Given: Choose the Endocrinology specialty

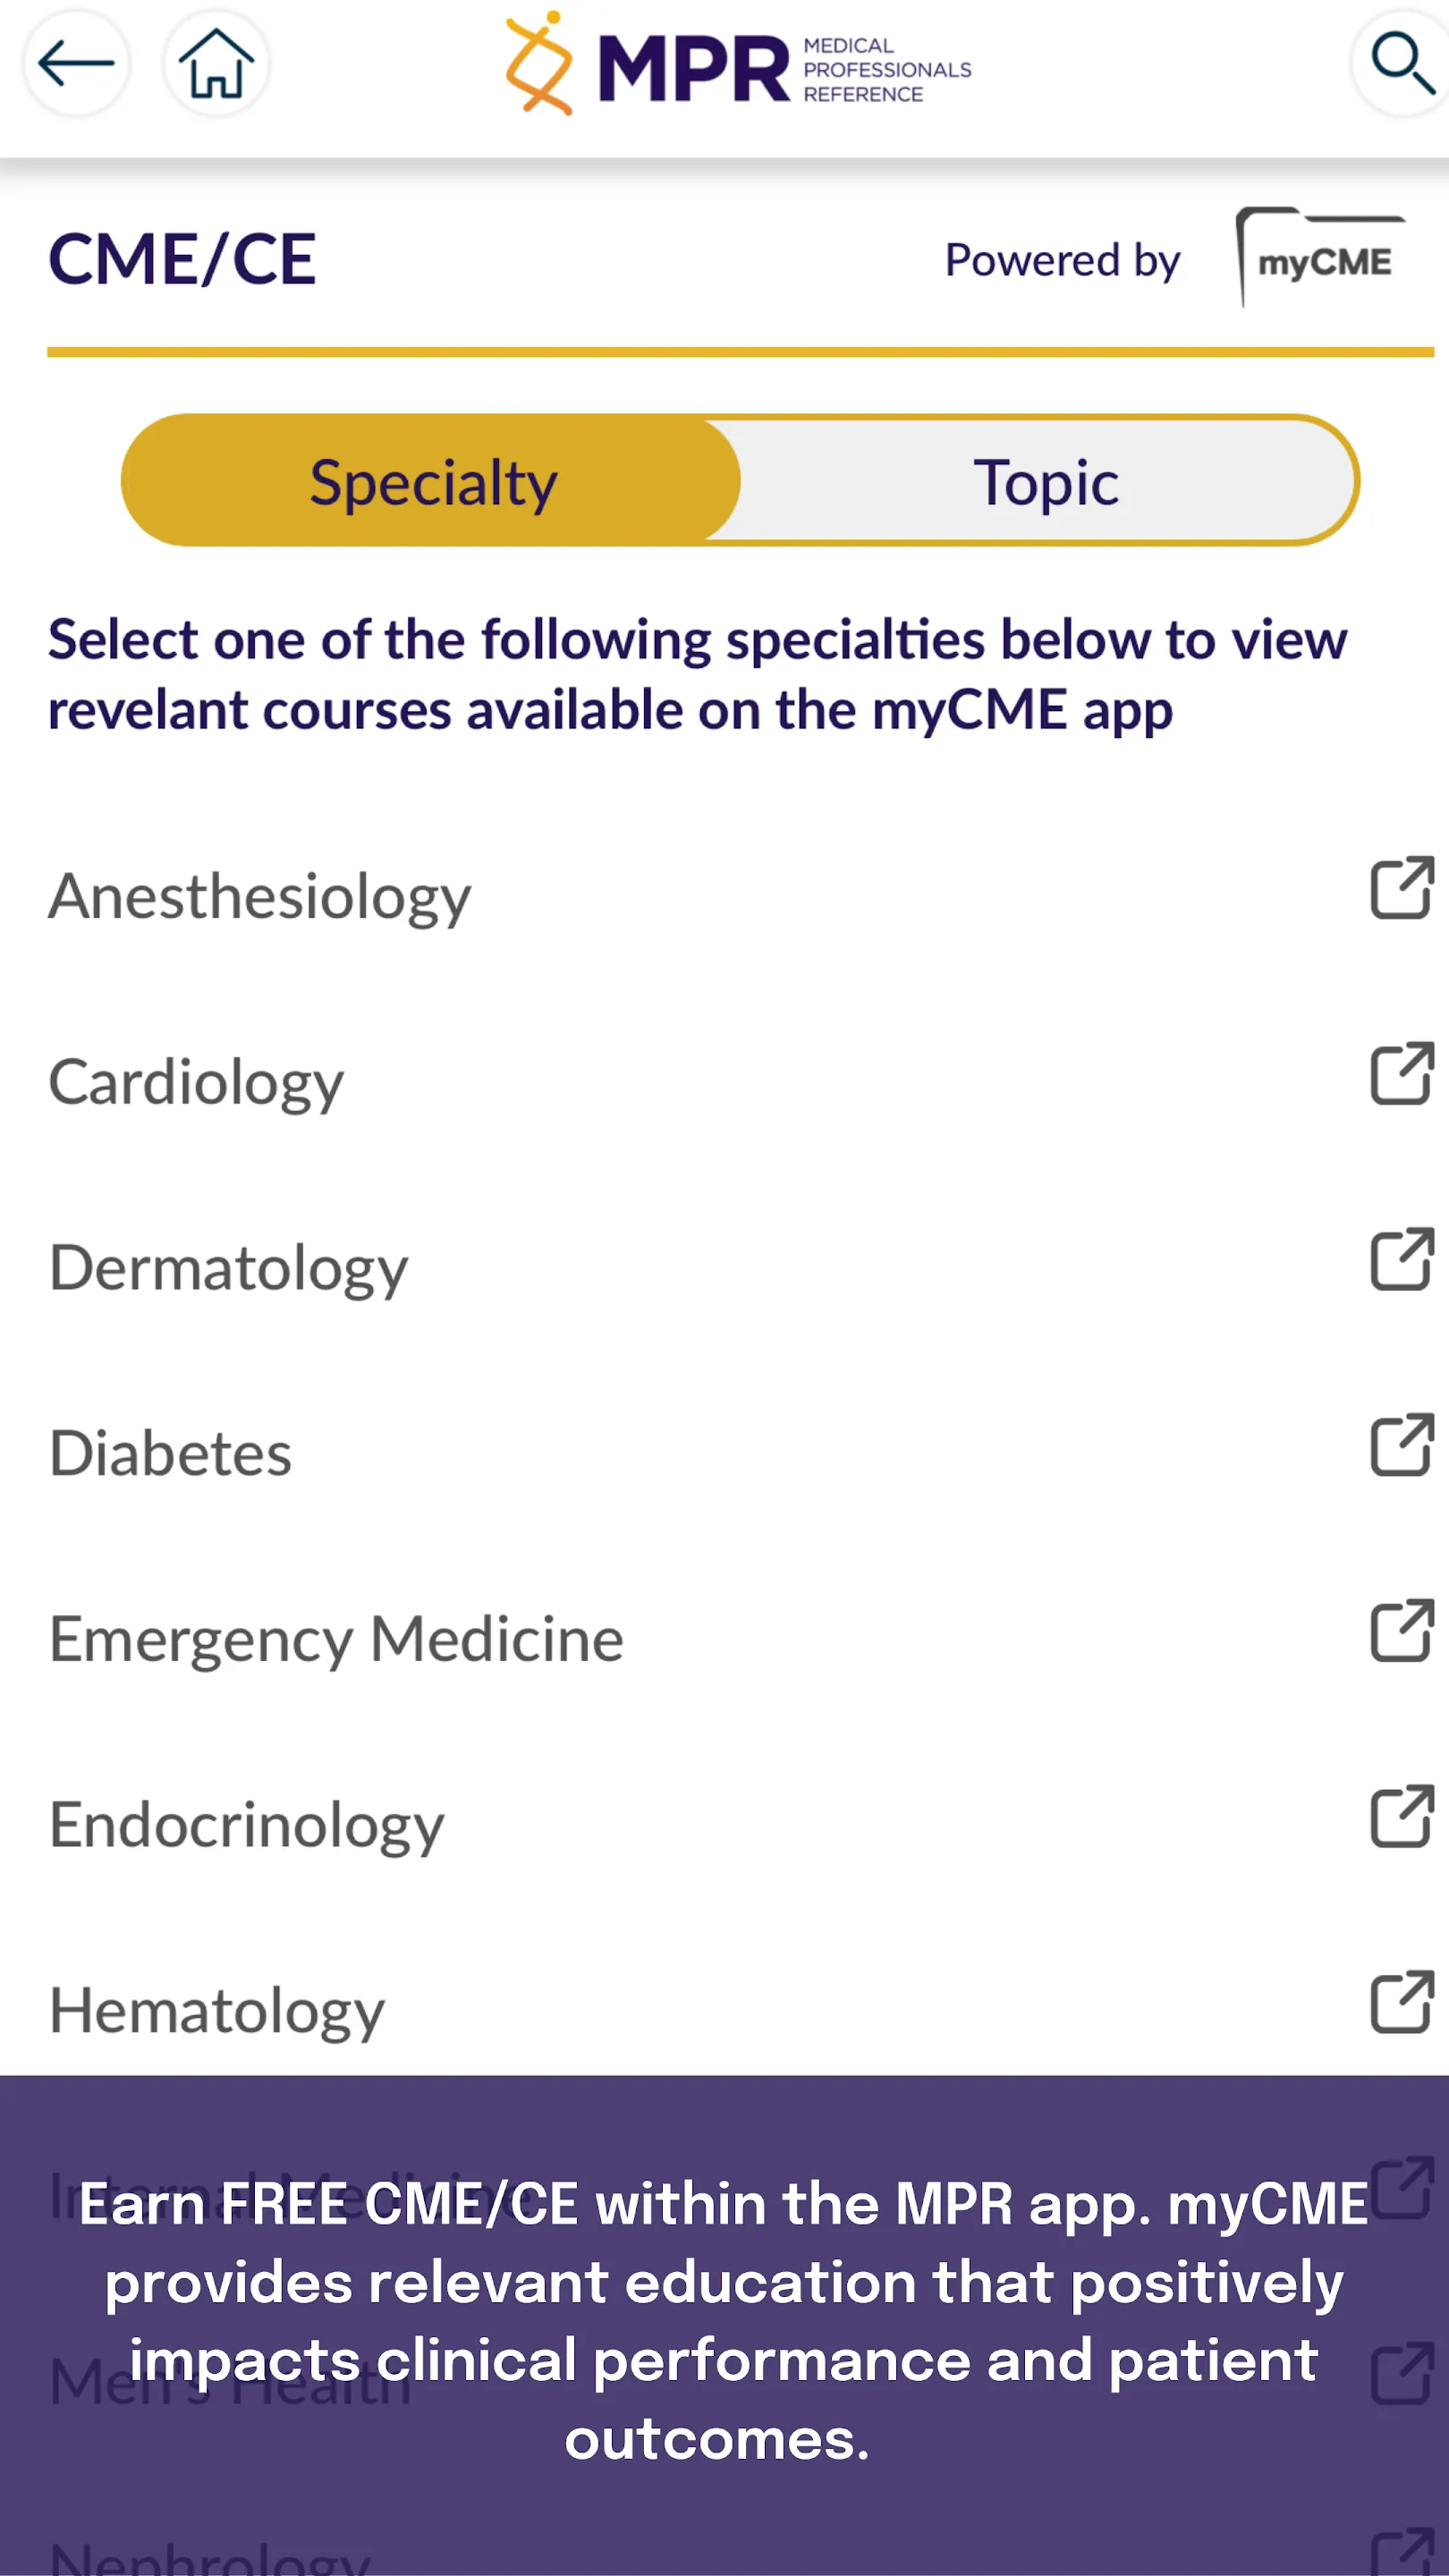Looking at the screenshot, I should (x=247, y=1825).
